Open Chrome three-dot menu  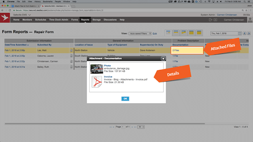[251, 10]
